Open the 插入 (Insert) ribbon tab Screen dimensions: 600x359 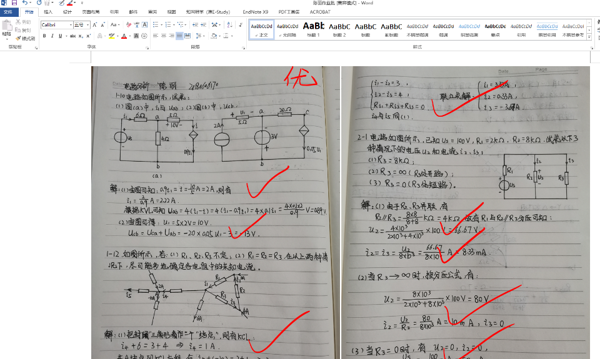pos(48,12)
